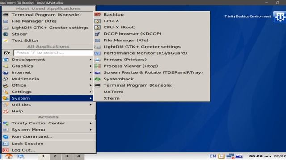
Task: Click the CPU-X icon without Root
Action: tap(97, 21)
